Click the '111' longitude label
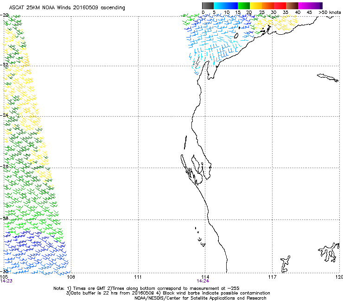 point(138,277)
